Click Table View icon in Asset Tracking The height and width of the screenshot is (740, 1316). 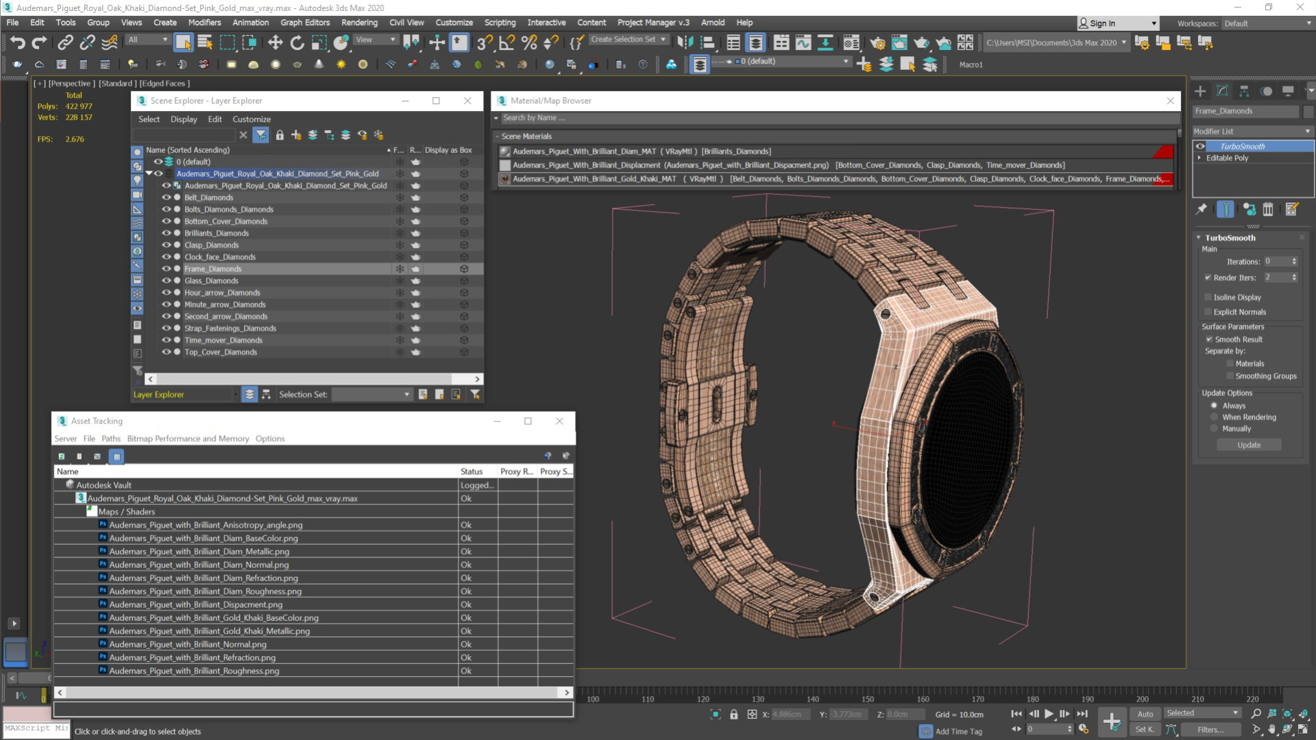[117, 456]
